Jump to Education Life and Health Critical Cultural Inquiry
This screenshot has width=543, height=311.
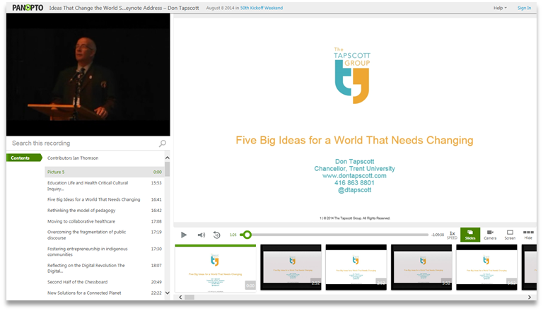pos(105,186)
